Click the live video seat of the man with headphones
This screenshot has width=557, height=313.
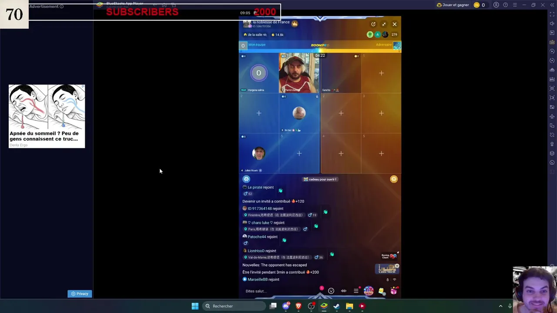pyautogui.click(x=299, y=73)
